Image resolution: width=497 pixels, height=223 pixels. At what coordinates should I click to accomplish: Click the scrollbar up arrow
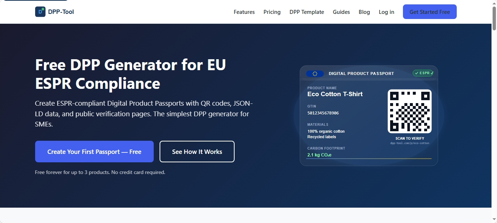click(x=494, y=3)
